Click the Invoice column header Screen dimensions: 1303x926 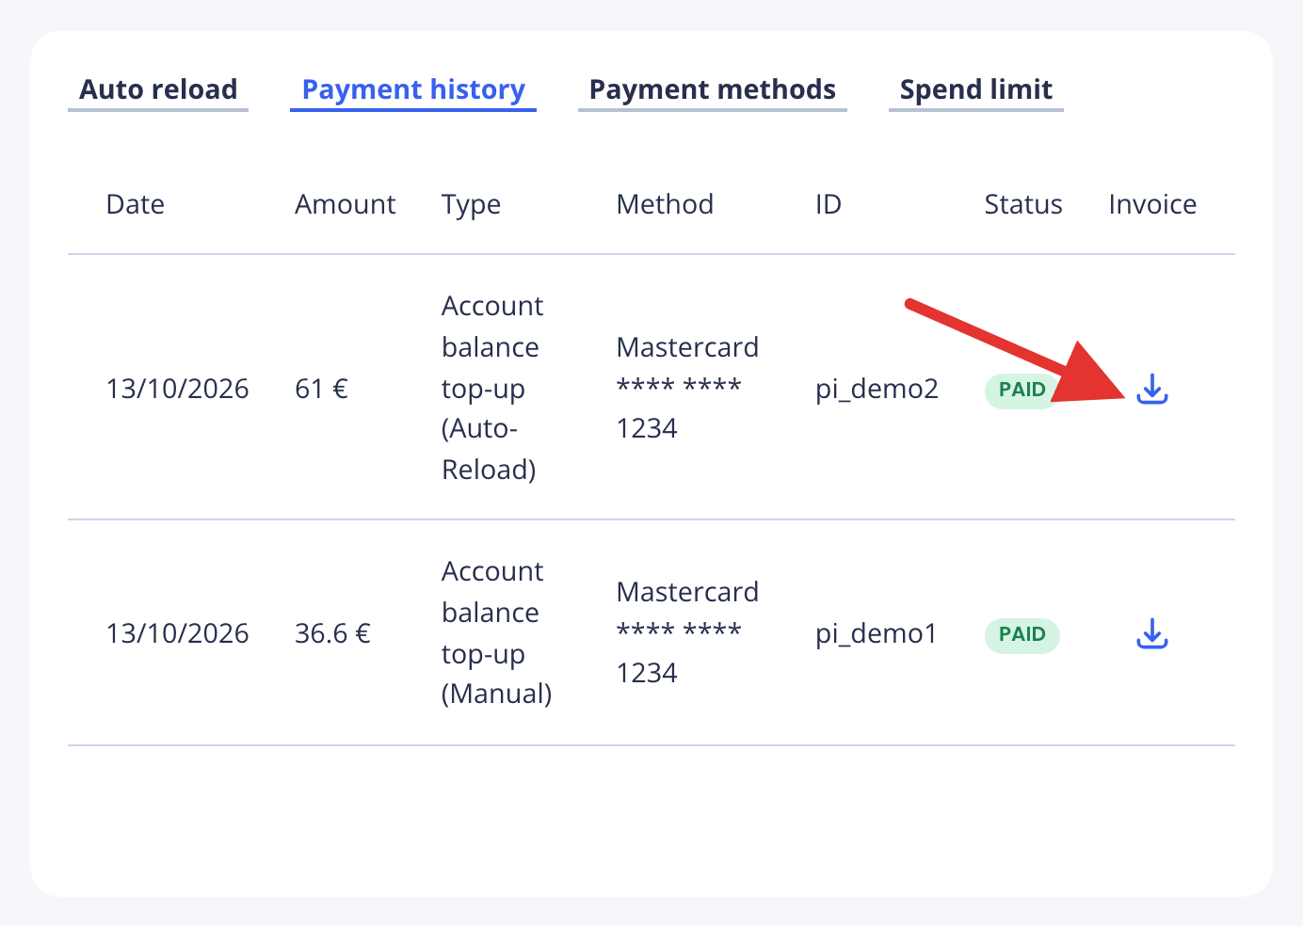1152,204
